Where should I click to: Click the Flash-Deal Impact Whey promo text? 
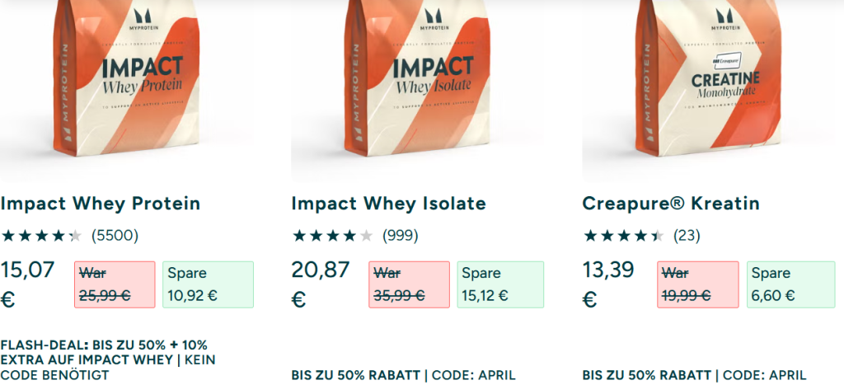pos(104,359)
